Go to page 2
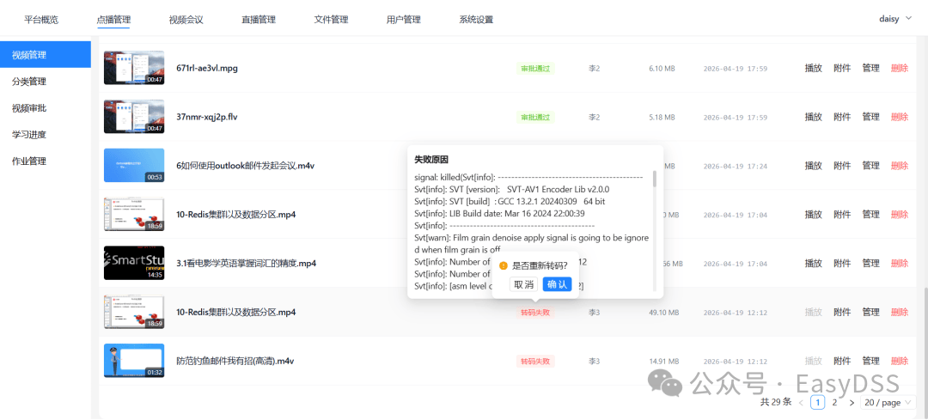928x420 pixels. (834, 403)
